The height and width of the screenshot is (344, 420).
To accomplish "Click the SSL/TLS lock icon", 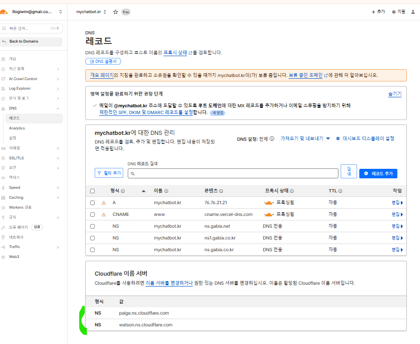I will [3, 158].
